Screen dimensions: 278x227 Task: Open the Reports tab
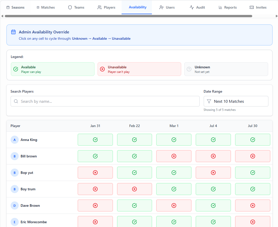pos(227,7)
